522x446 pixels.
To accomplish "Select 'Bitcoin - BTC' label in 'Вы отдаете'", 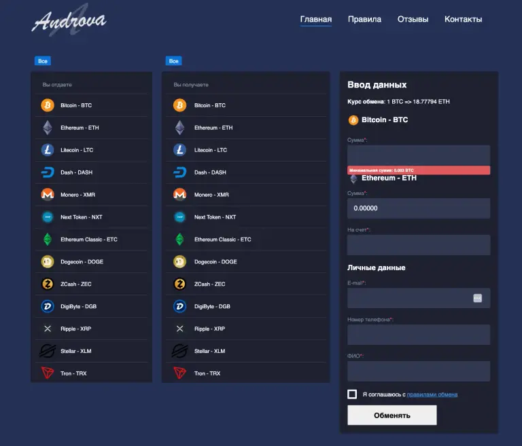I will tap(76, 105).
